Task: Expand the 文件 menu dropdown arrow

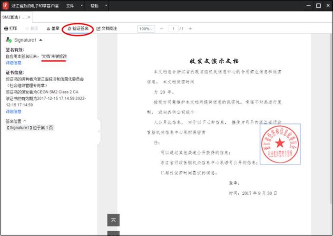Action: (82, 6)
